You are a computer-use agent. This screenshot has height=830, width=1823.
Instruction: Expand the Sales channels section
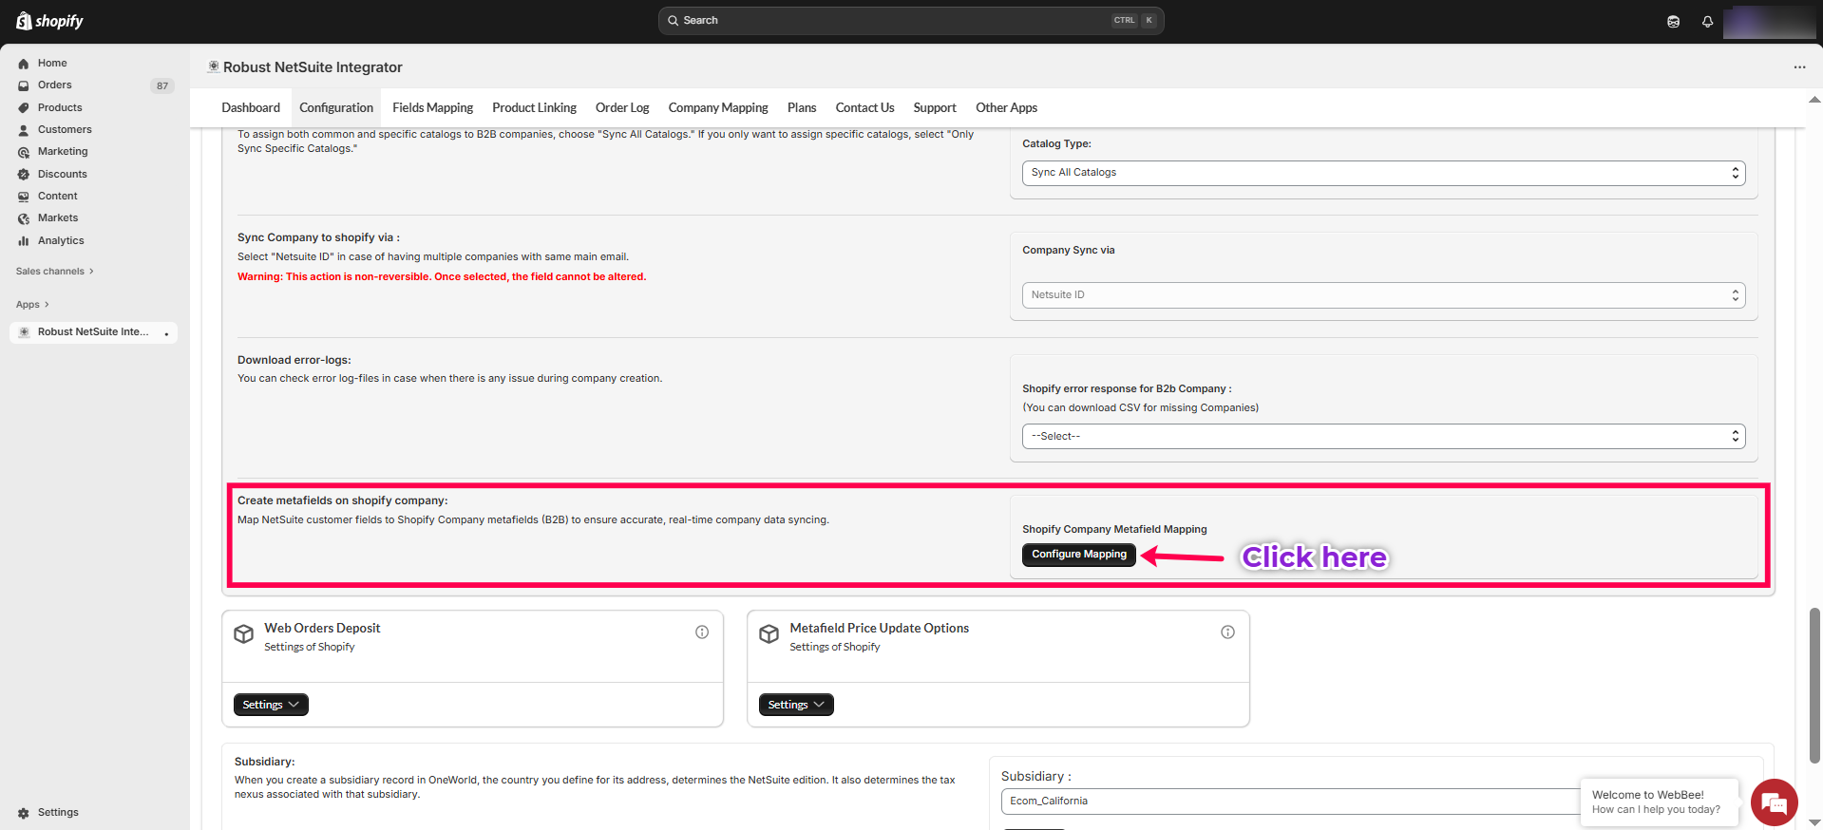[x=54, y=272]
